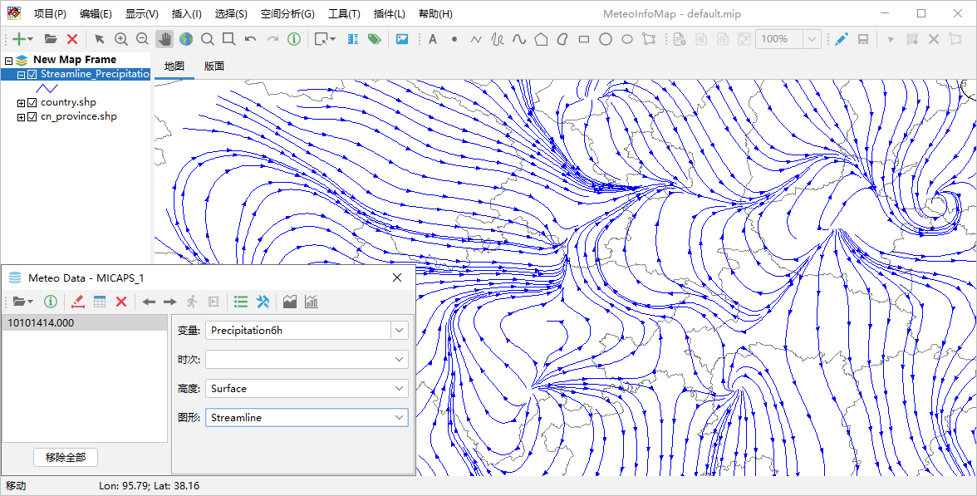Open the 高度 Surface dropdown
977x496 pixels.
pos(400,388)
